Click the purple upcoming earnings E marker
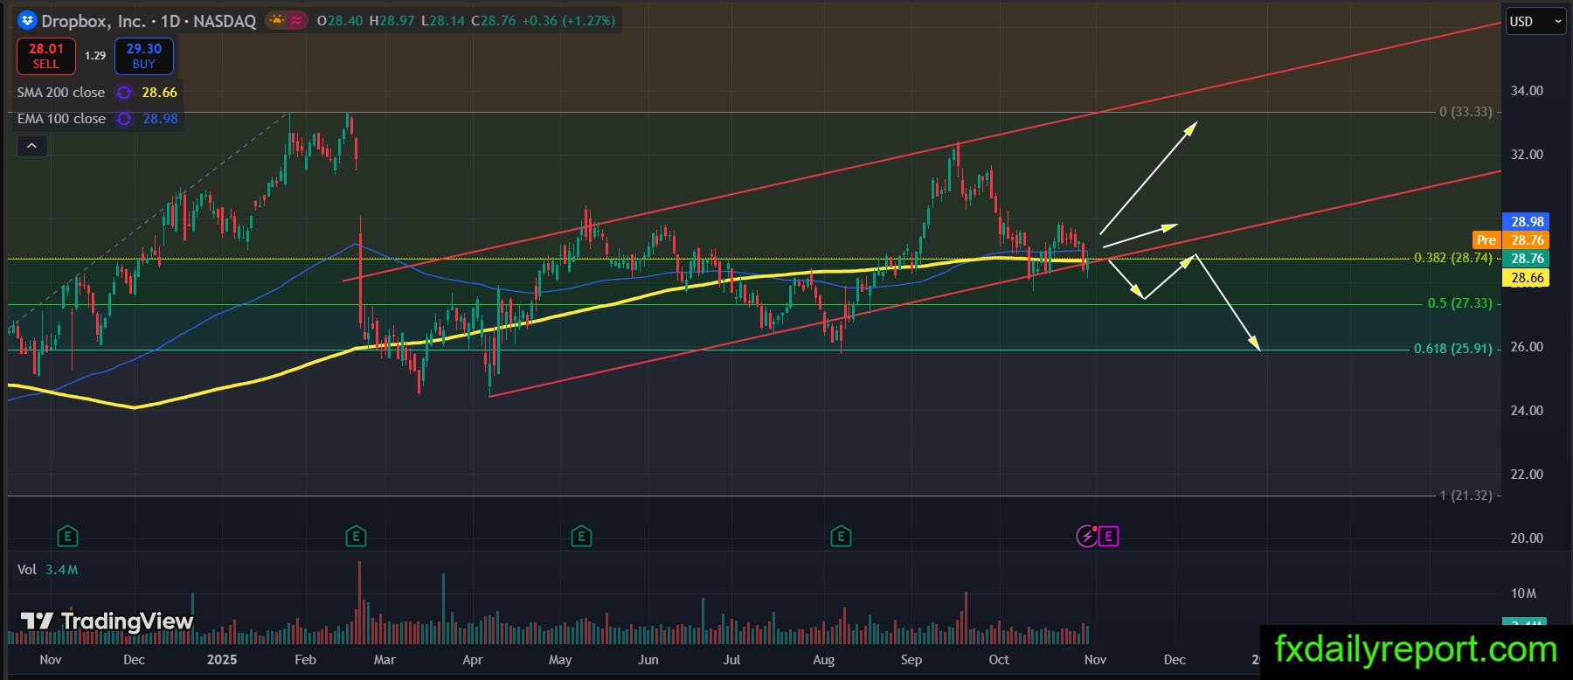 (x=1108, y=536)
